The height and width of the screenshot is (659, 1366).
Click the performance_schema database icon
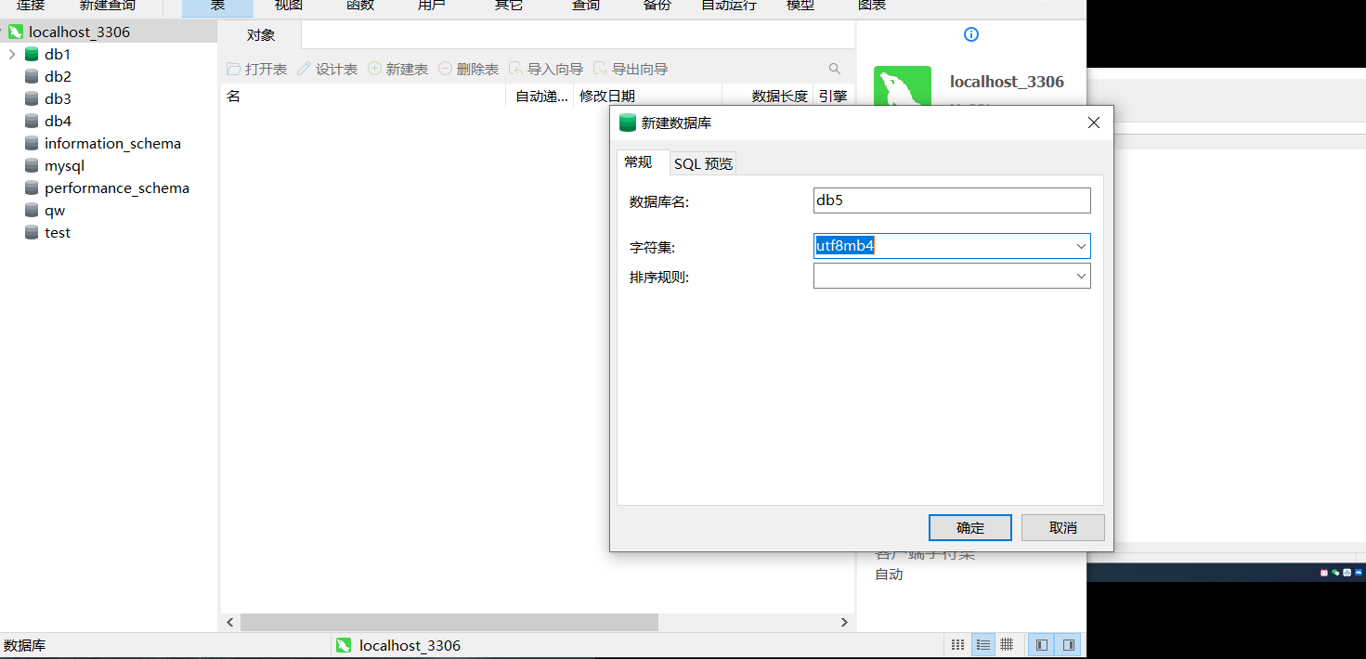click(33, 187)
